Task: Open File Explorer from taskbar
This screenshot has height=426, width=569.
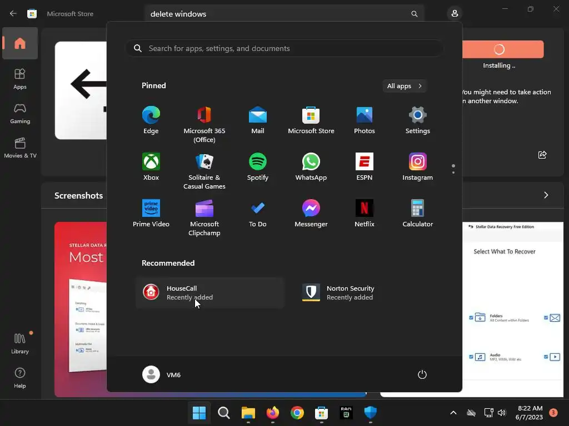Action: coord(248,413)
